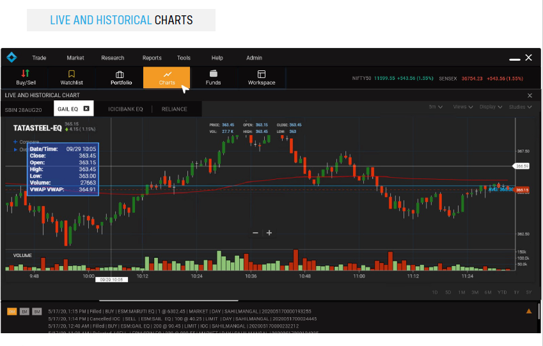Select MARUTI EQ filled buy log entry
Image resolution: width=543 pixels, height=346 pixels.
click(x=180, y=311)
